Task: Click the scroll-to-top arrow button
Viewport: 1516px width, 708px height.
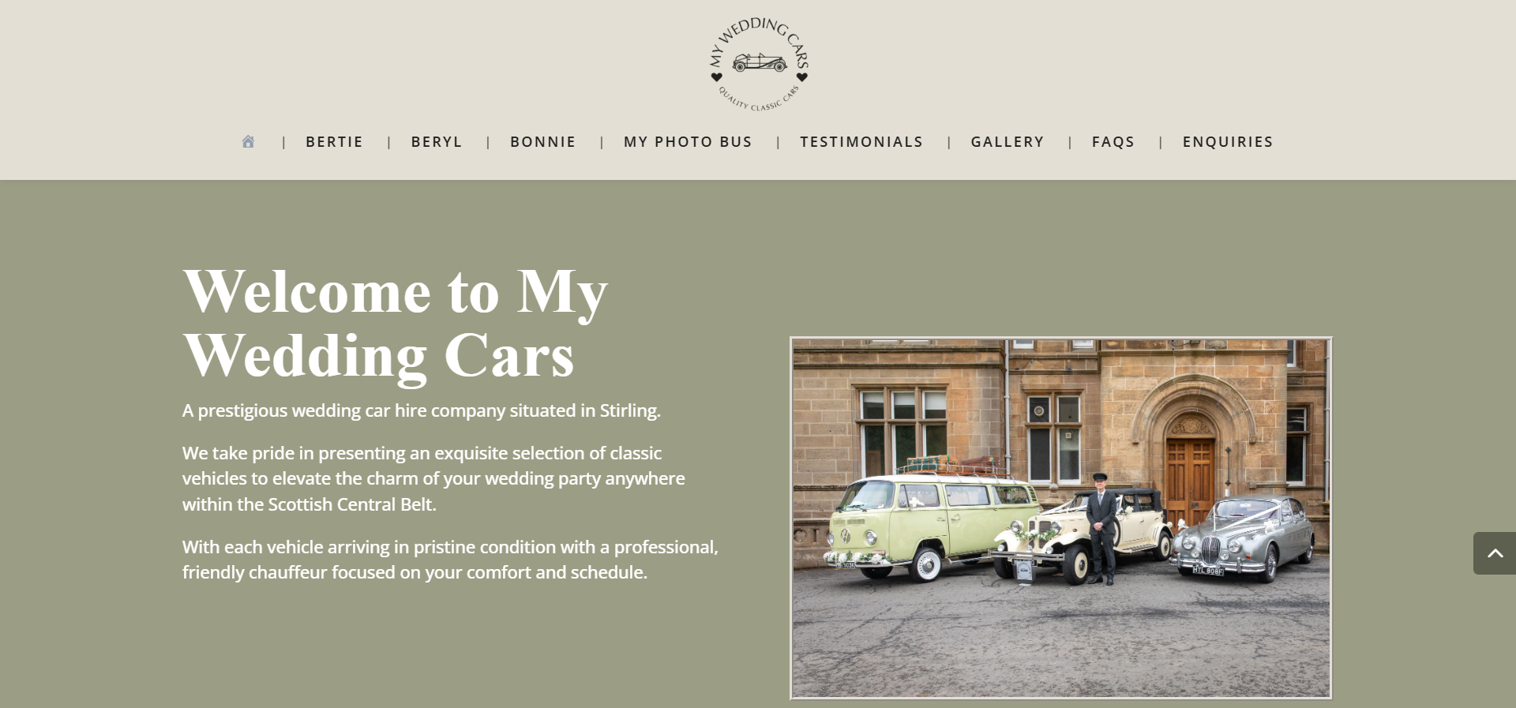Action: coord(1494,553)
